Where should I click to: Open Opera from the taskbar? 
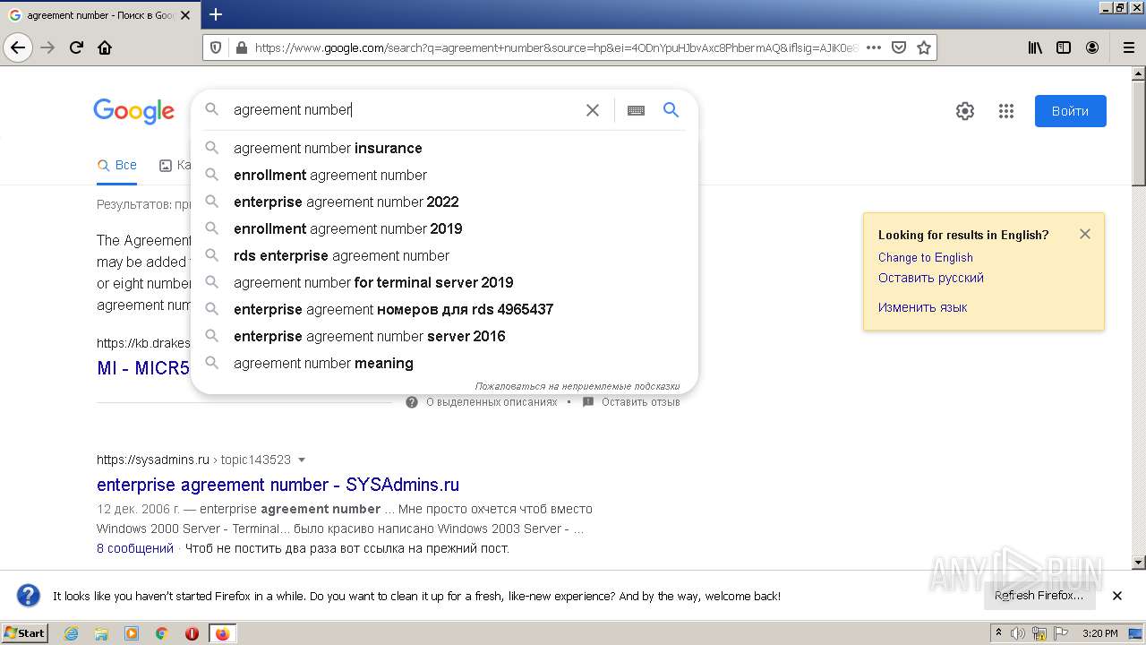point(192,633)
